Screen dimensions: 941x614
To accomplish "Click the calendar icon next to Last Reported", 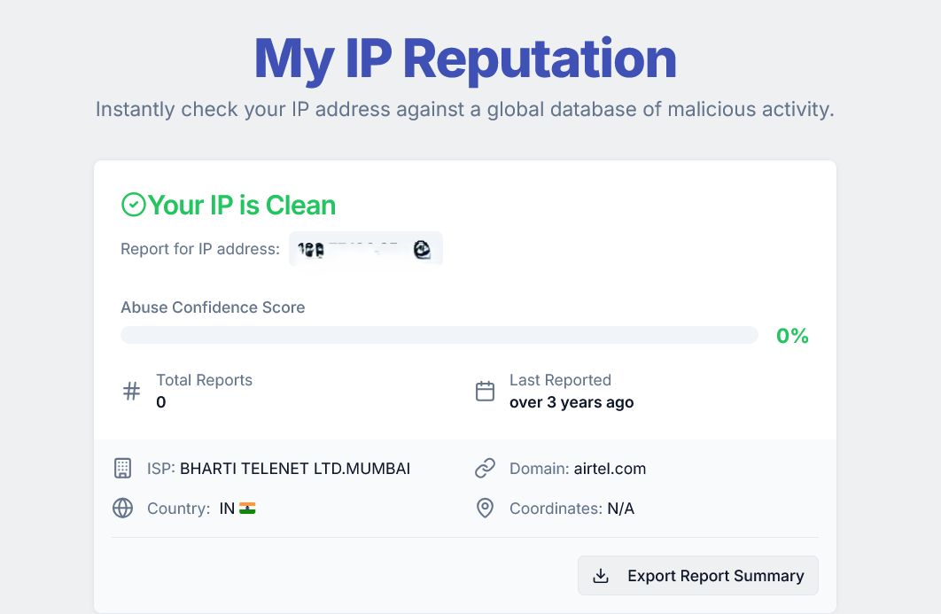I will [x=484, y=390].
